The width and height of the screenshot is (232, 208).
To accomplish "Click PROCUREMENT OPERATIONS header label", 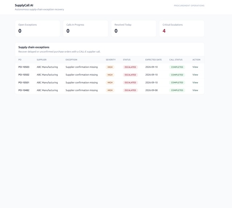I will (189, 5).
